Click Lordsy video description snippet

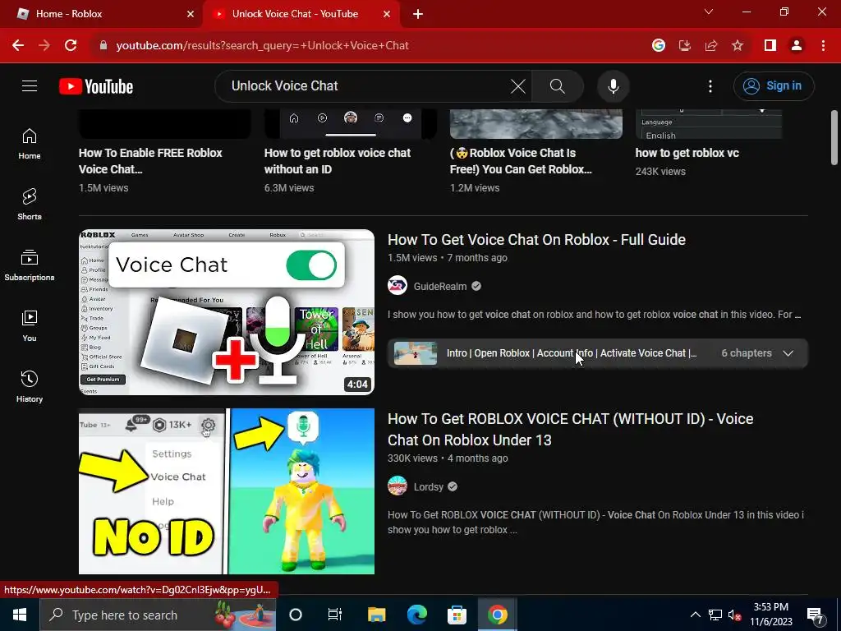pyautogui.click(x=596, y=522)
